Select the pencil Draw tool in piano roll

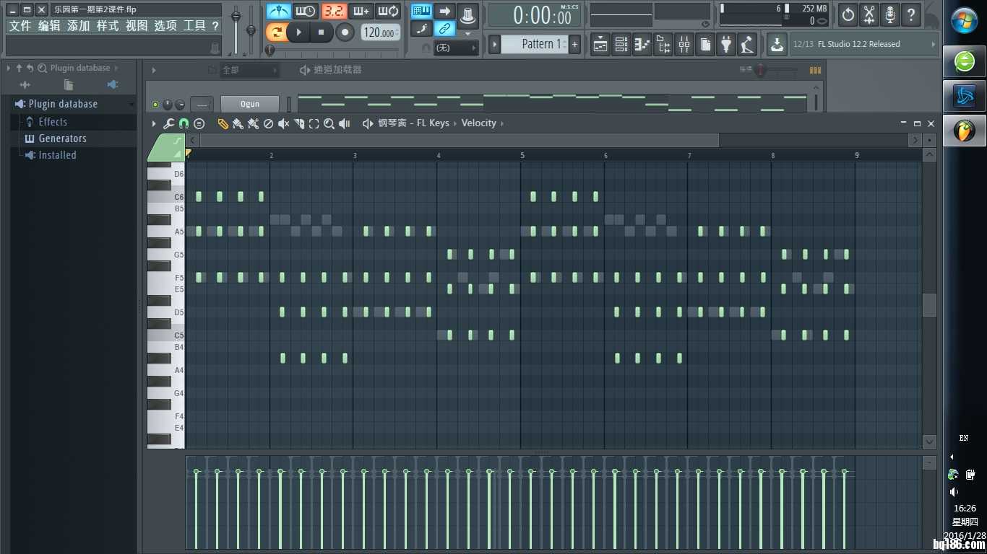223,123
